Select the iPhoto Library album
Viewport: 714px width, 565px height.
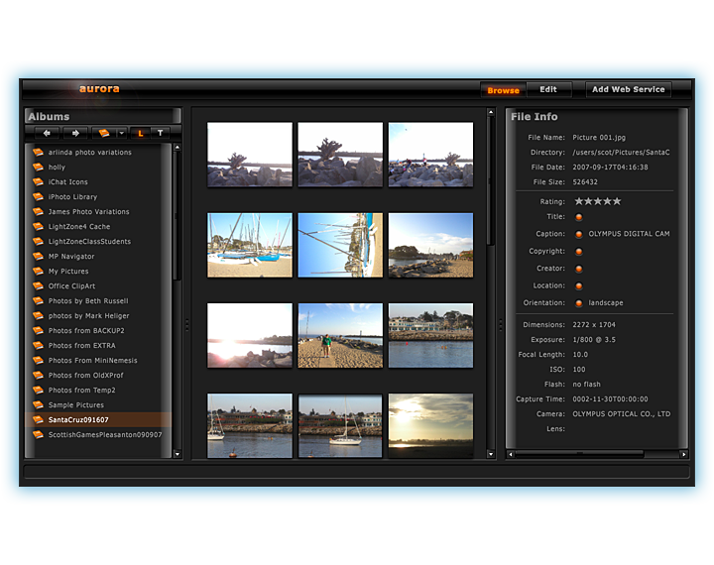[x=72, y=197]
